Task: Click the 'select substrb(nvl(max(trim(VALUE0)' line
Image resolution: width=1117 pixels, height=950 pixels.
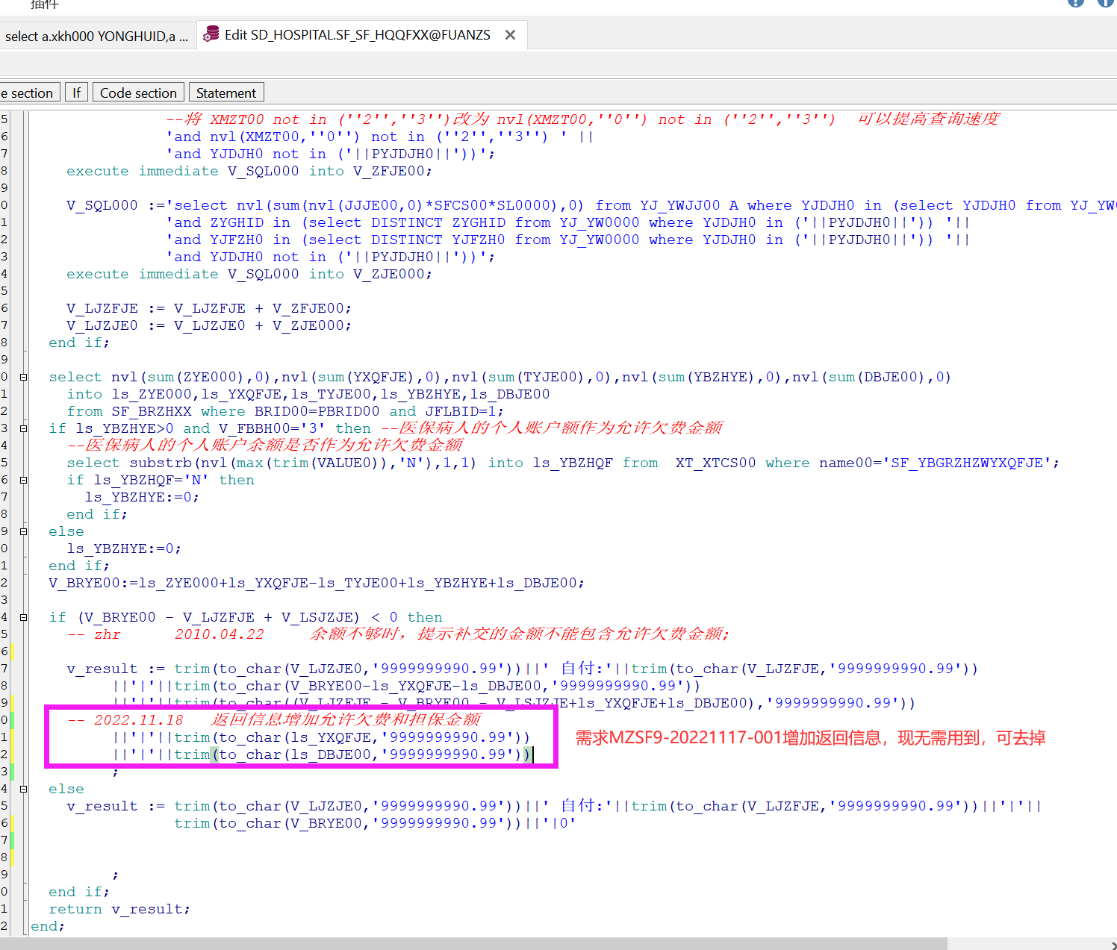Action: click(x=563, y=463)
